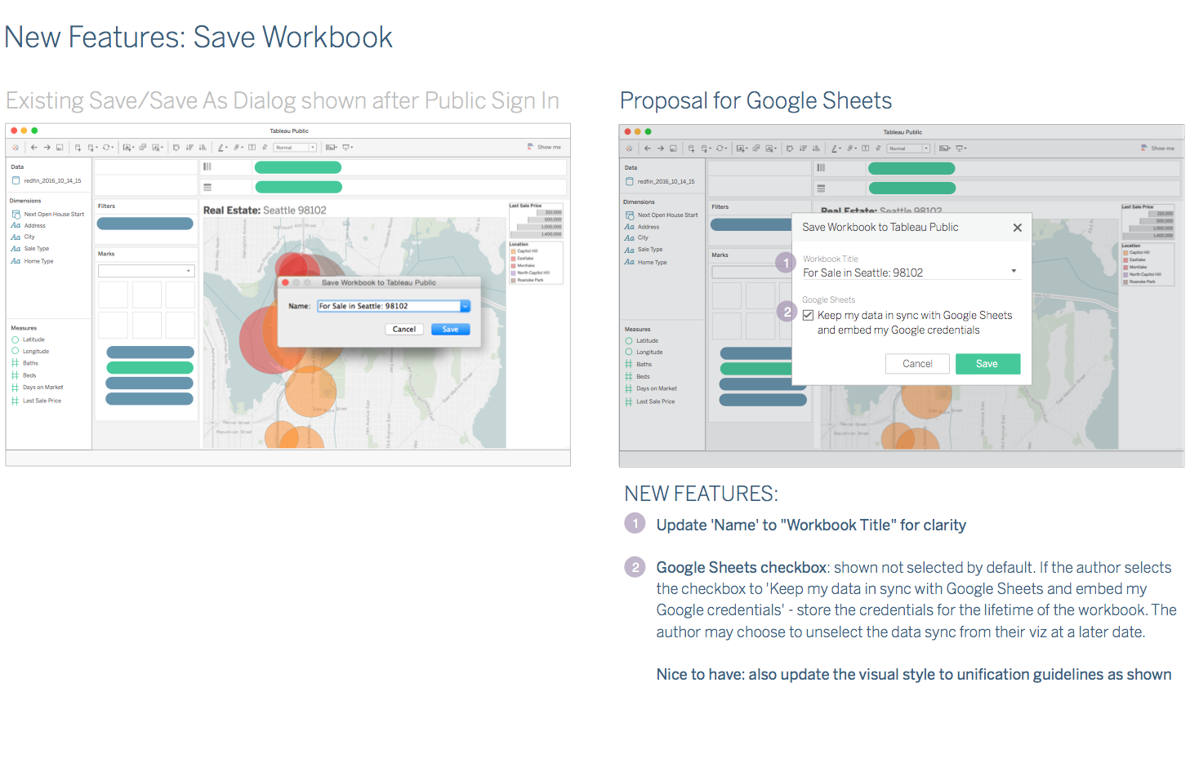Select the 'Latitude' measure in the existing-dialog mockup

click(29, 339)
